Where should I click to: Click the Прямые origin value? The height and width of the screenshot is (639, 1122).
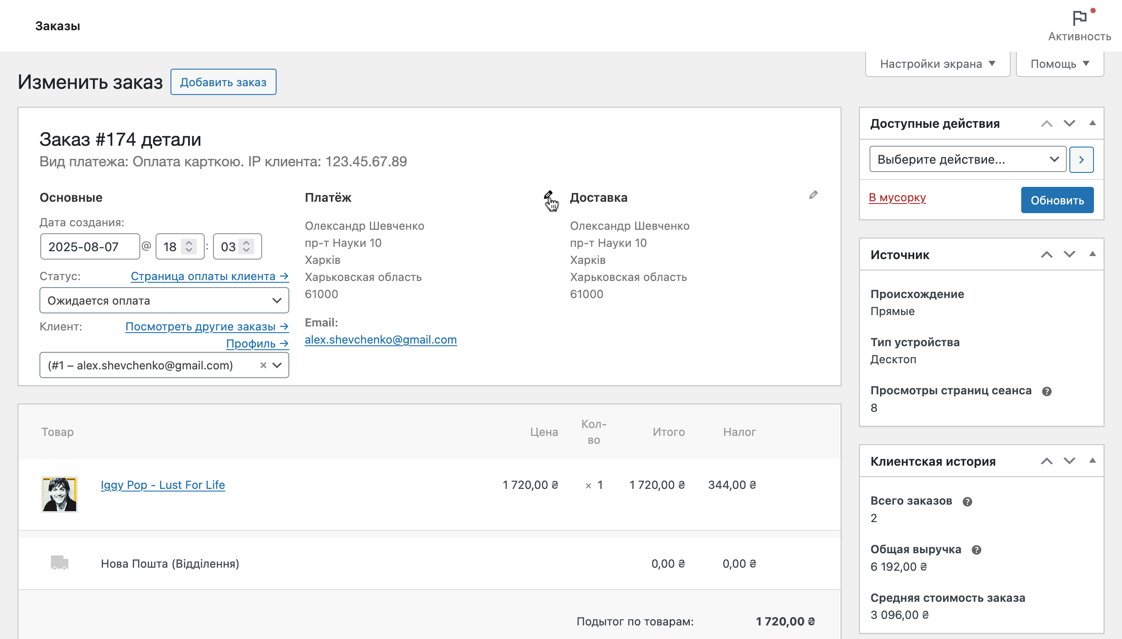(x=893, y=311)
